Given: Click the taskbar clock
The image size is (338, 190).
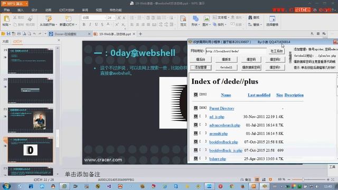Looking at the screenshot, I should [328, 186].
